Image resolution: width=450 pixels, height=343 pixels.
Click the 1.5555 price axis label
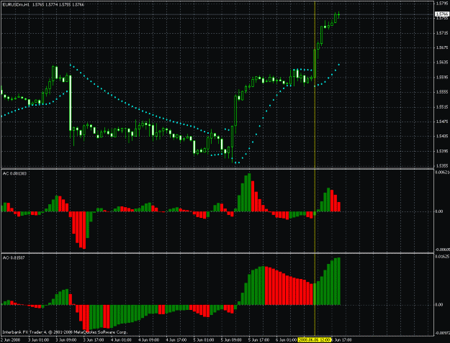click(442, 92)
